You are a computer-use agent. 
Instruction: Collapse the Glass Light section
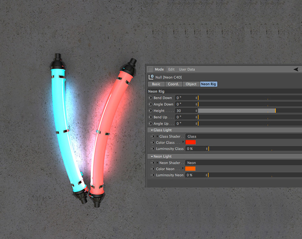pyautogui.click(x=152, y=130)
